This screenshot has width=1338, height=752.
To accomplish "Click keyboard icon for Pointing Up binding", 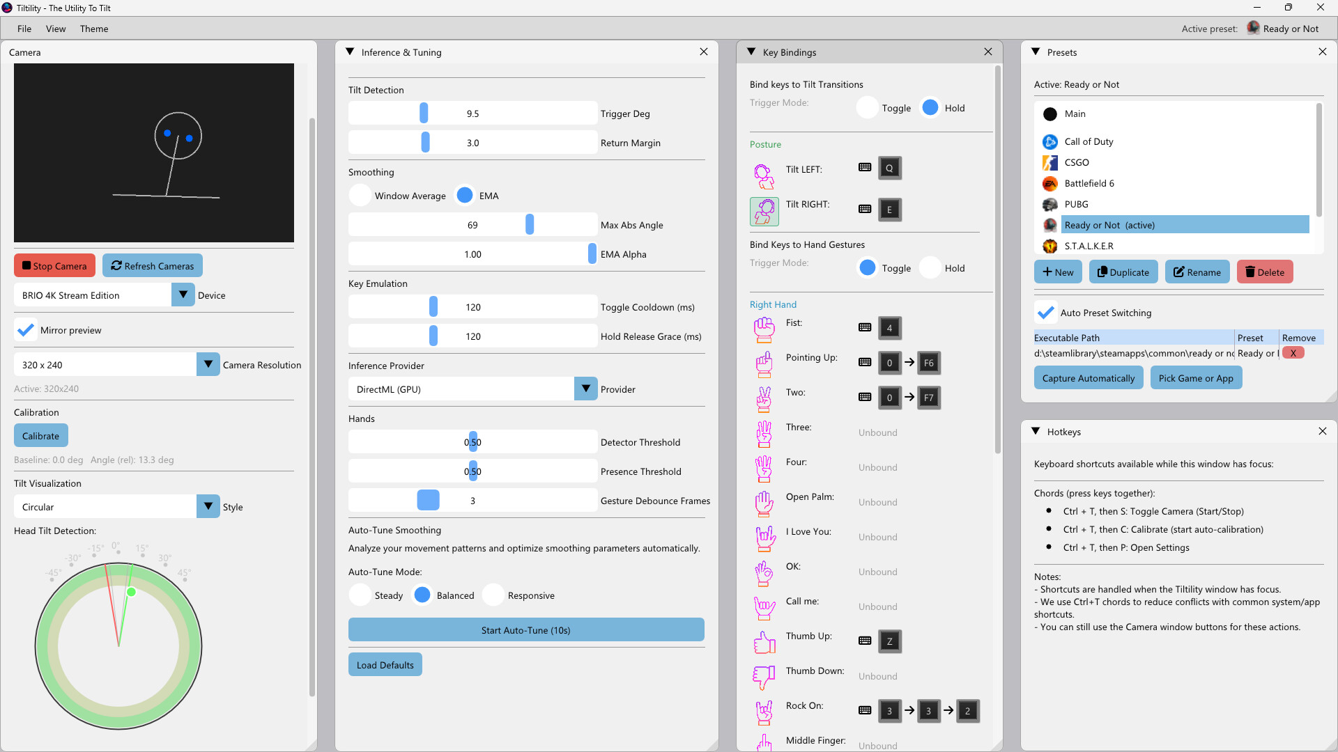I will coord(865,362).
